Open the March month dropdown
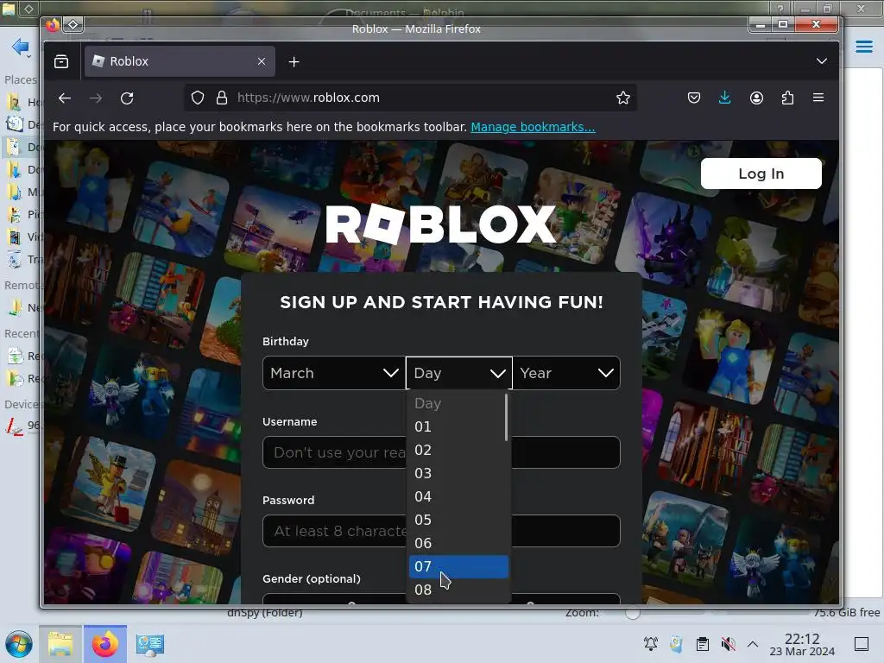 click(x=334, y=373)
